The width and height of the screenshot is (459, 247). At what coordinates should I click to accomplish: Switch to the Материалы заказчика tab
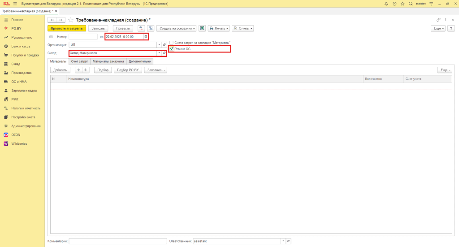[x=108, y=61]
